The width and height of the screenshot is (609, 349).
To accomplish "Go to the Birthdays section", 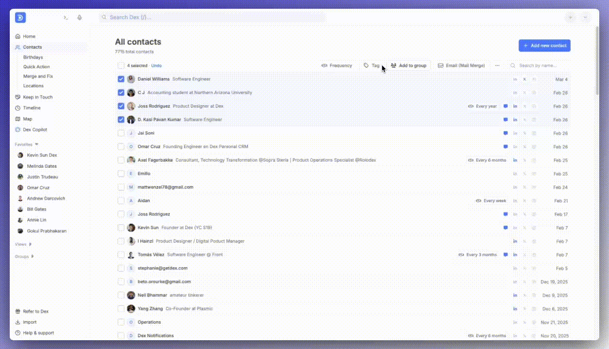I will click(x=33, y=57).
